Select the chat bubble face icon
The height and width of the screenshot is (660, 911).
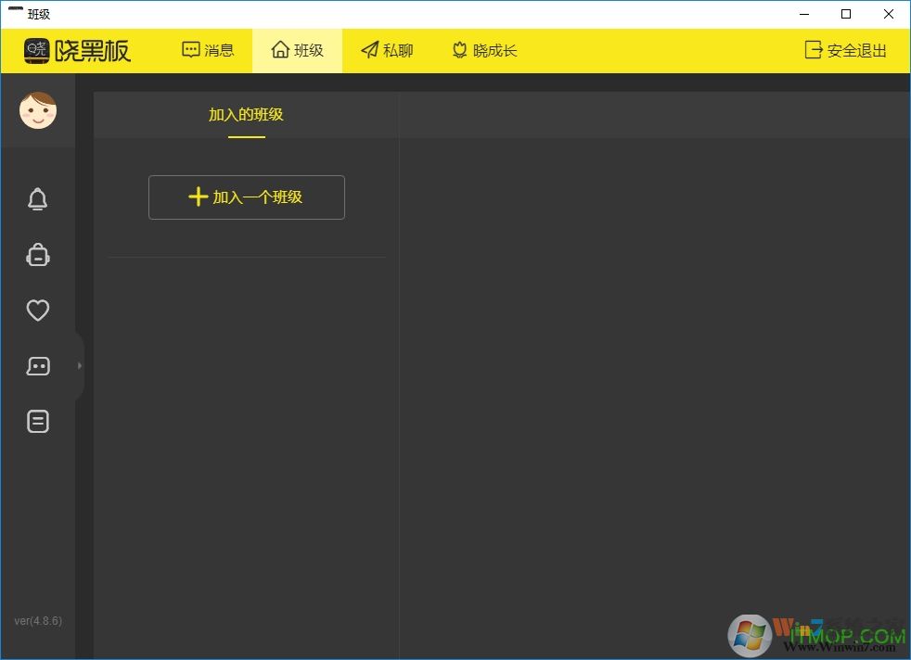click(x=37, y=366)
